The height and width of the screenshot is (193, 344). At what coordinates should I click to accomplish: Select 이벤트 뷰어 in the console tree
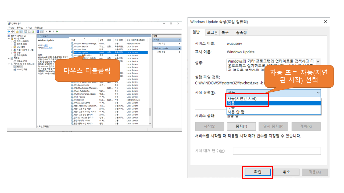pyautogui.click(x=22, y=44)
